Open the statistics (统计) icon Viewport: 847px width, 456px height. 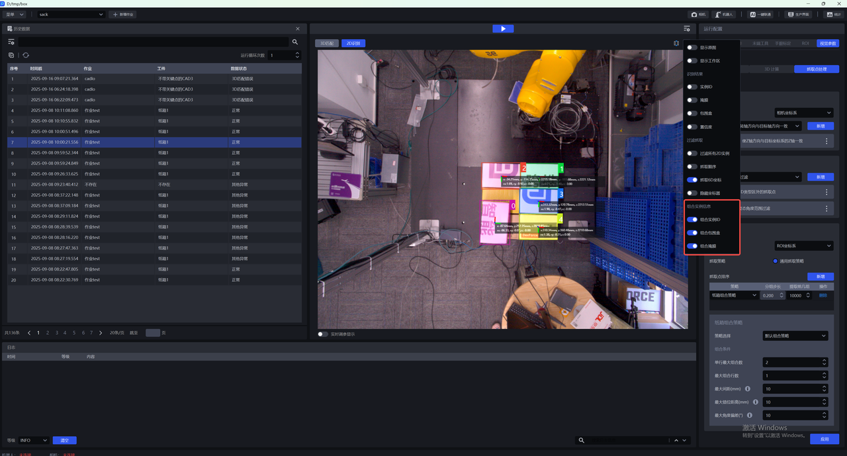tap(832, 14)
